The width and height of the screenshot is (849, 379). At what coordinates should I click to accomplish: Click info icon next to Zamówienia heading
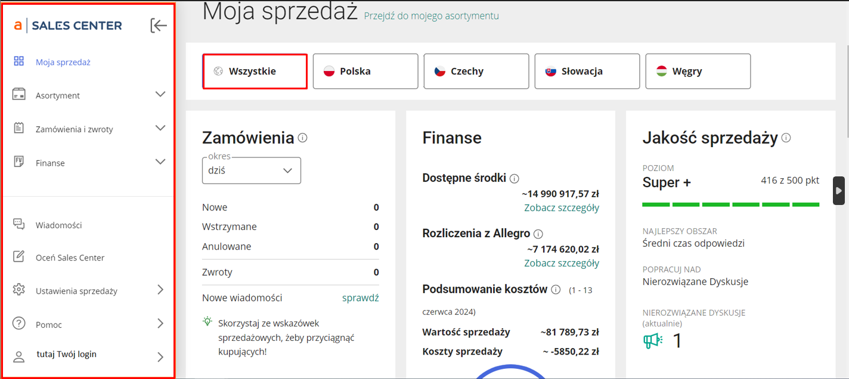302,138
